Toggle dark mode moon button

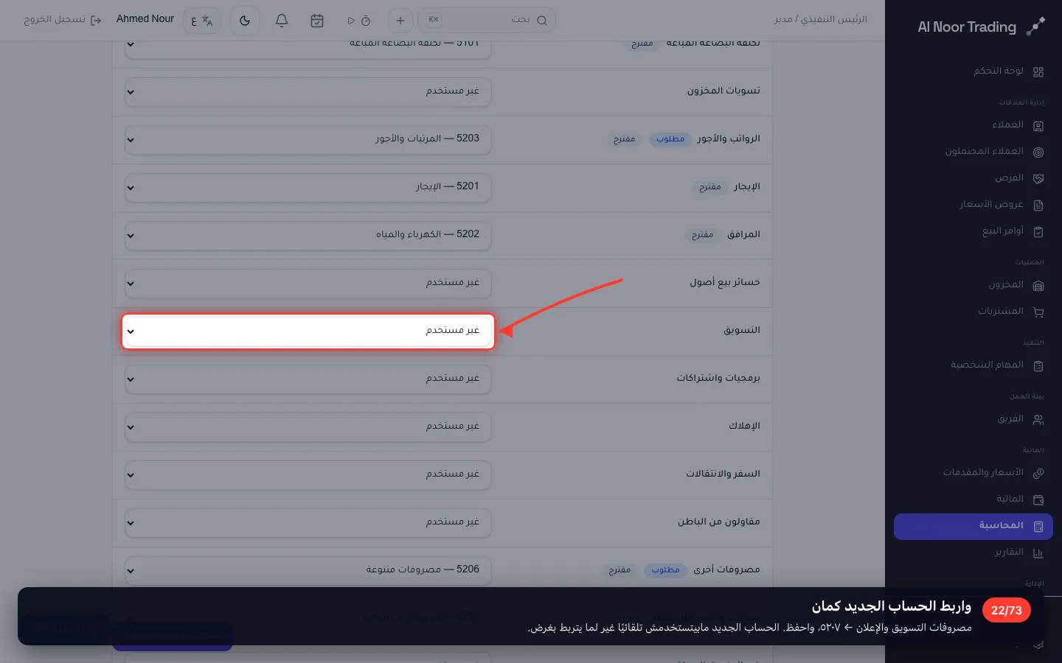[245, 21]
